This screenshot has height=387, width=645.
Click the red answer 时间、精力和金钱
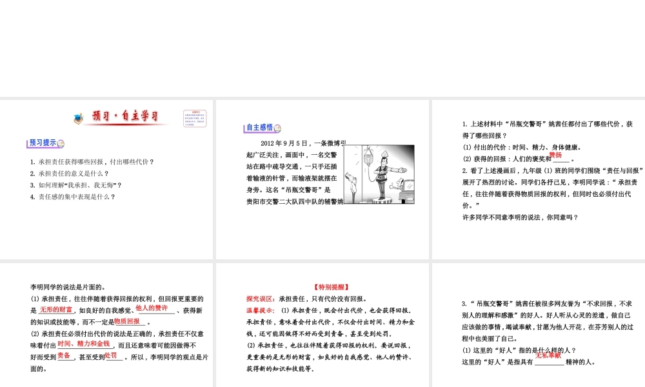point(84,344)
